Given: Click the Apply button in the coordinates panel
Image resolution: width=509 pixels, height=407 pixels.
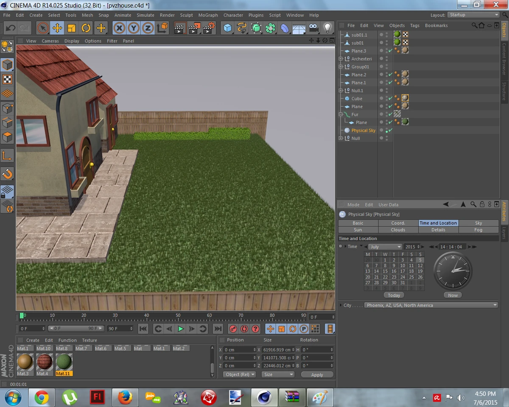Looking at the screenshot, I should [x=317, y=374].
